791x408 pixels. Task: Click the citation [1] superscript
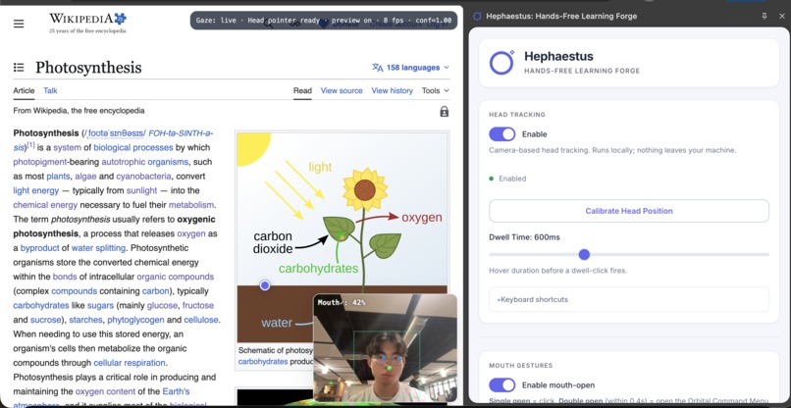tap(30, 145)
